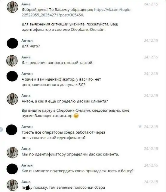Click Анна's avatar in the last message
The image size is (166, 192).
click(x=12, y=185)
